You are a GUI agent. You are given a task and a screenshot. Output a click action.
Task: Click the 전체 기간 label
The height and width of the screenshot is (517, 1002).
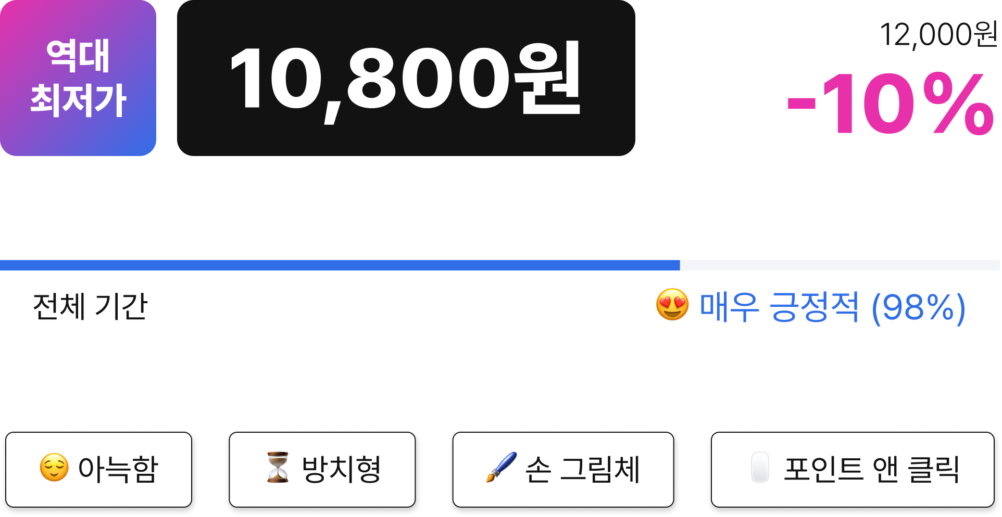(91, 306)
